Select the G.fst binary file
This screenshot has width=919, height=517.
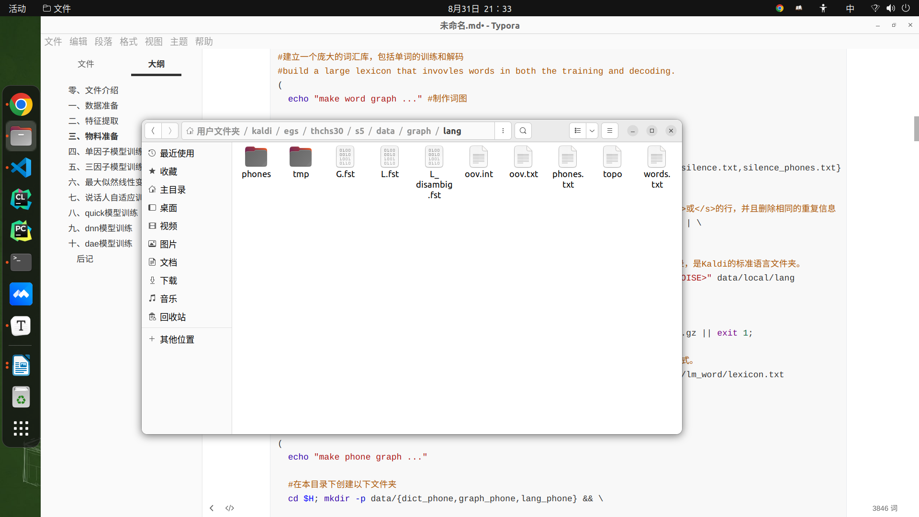[x=345, y=163]
